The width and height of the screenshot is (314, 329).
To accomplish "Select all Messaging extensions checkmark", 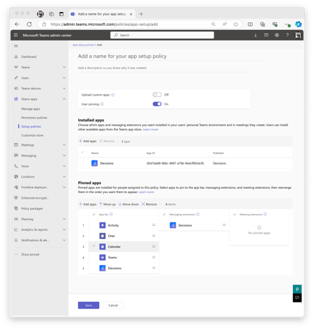I will [x=164, y=214].
